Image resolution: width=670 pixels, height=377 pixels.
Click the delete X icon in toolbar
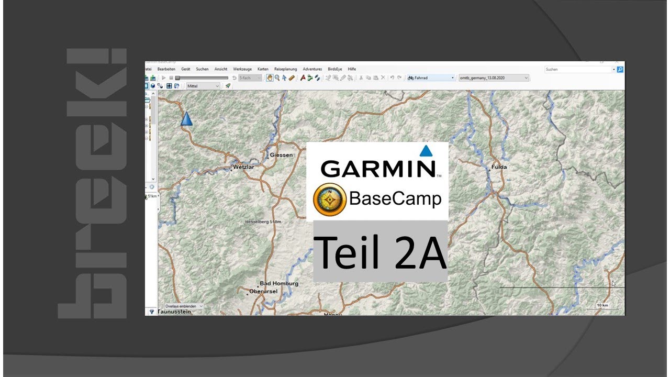pyautogui.click(x=383, y=78)
